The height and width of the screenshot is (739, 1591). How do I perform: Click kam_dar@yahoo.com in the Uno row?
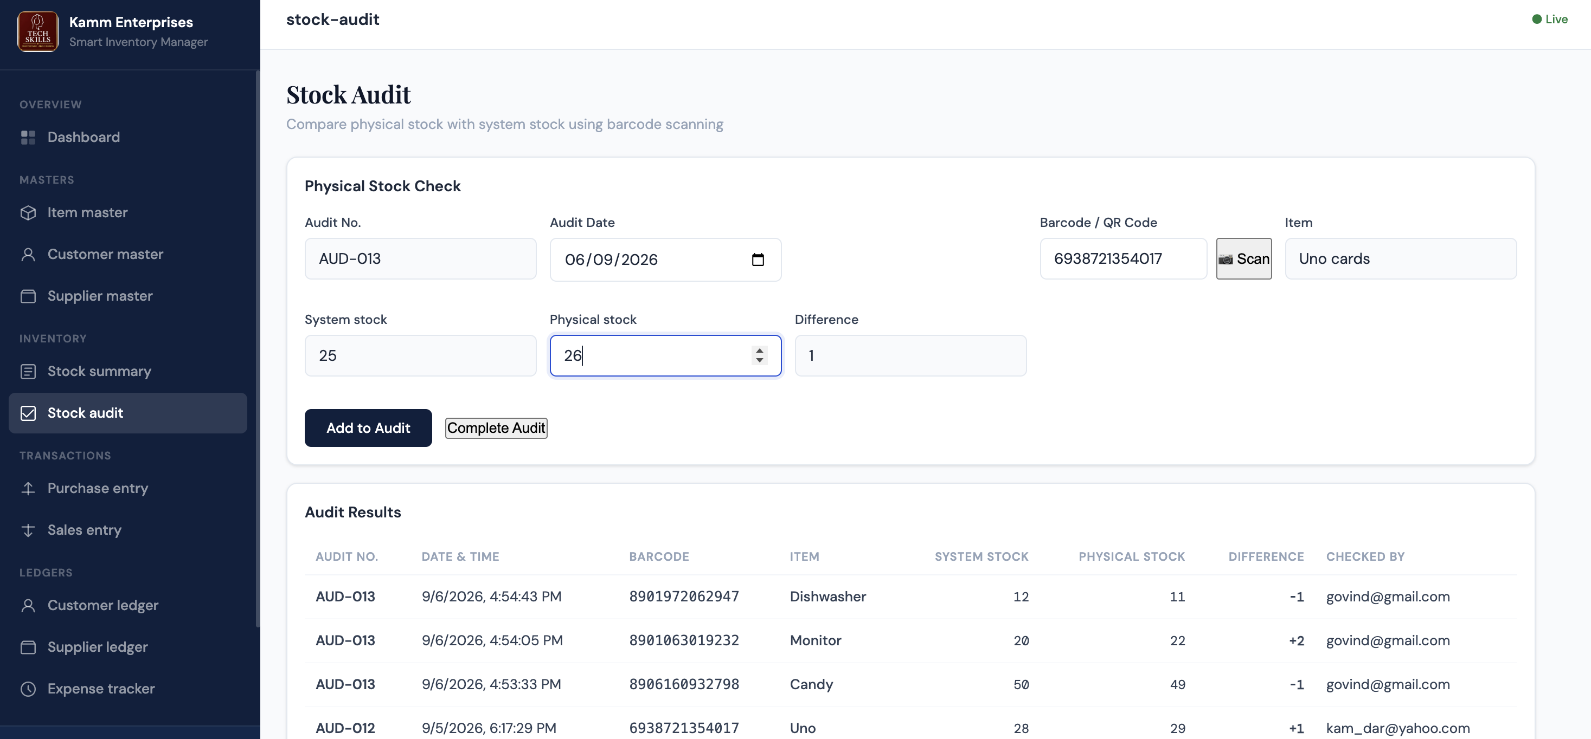(x=1398, y=729)
